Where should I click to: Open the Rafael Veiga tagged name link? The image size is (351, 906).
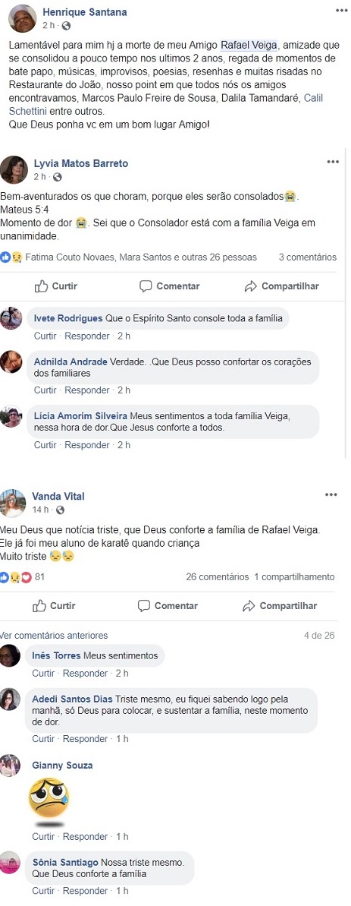coord(249,46)
